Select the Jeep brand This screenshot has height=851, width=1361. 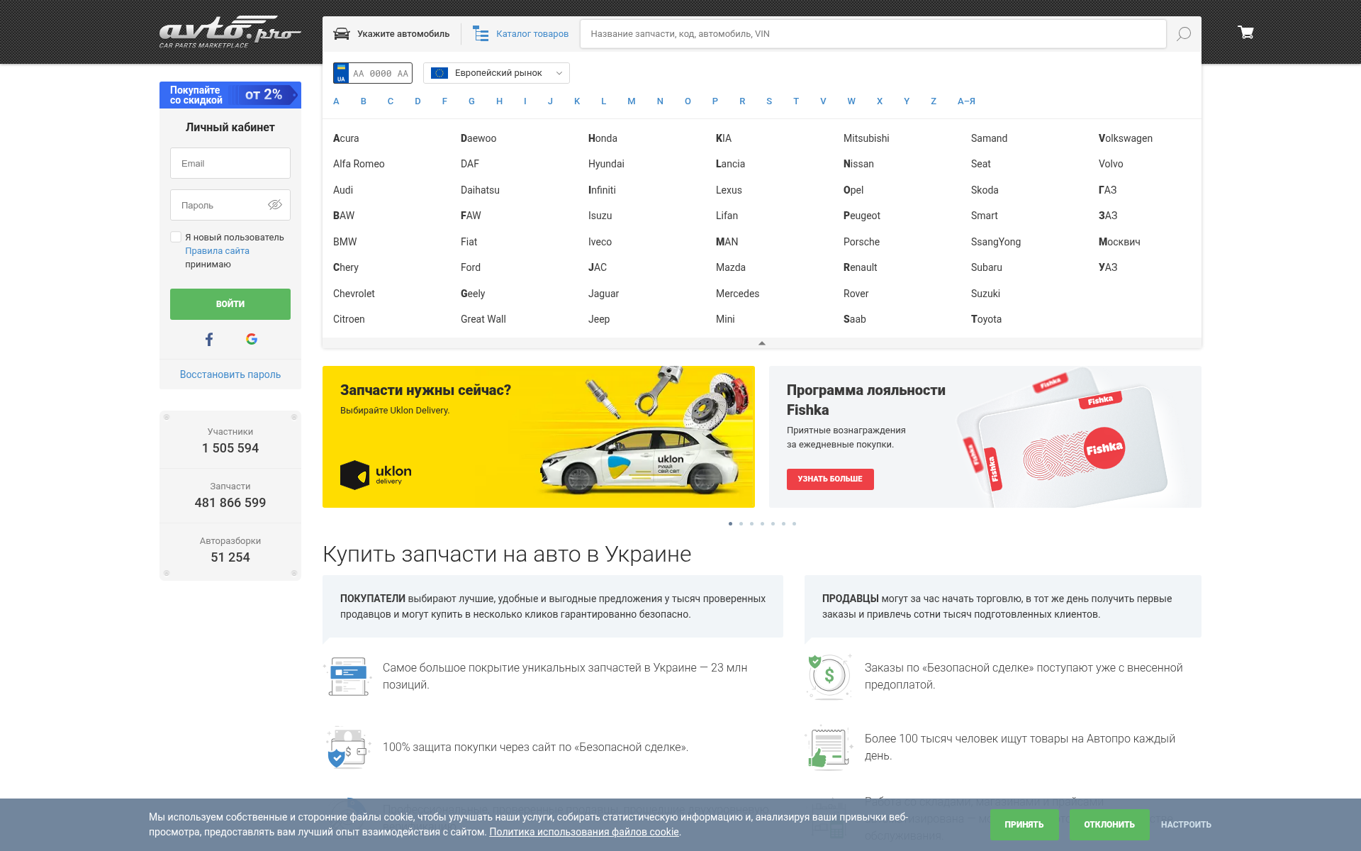tap(599, 319)
